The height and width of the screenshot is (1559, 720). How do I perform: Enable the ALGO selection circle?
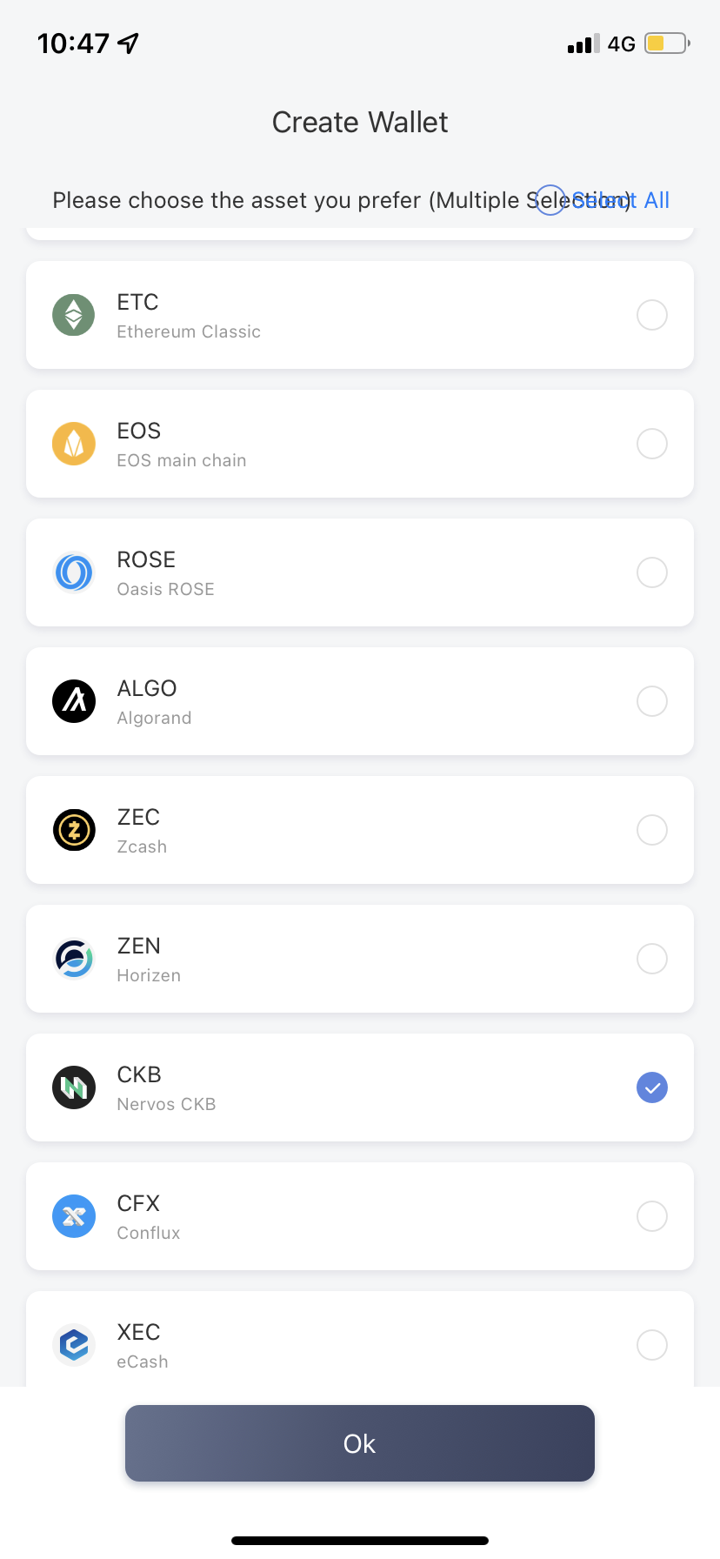pyautogui.click(x=652, y=701)
